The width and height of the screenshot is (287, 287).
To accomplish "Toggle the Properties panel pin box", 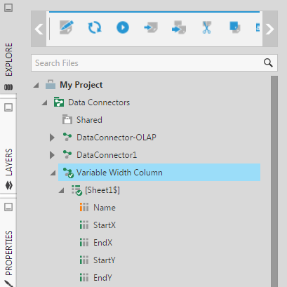I will click(8, 207).
